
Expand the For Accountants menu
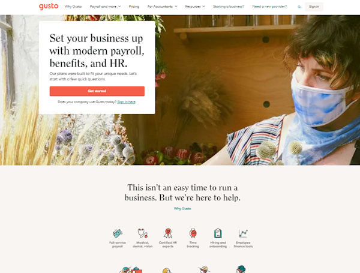point(163,7)
